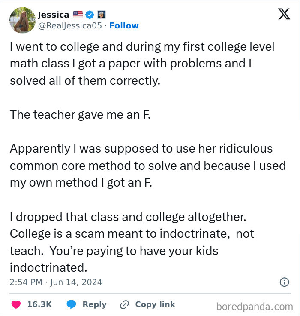Click the Reply text label
300x316 pixels.
pos(94,304)
